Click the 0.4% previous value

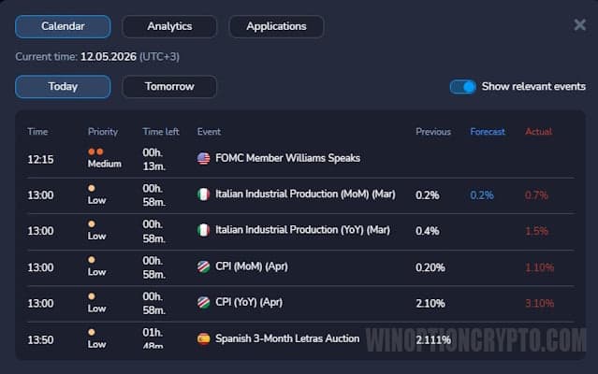[x=427, y=231]
